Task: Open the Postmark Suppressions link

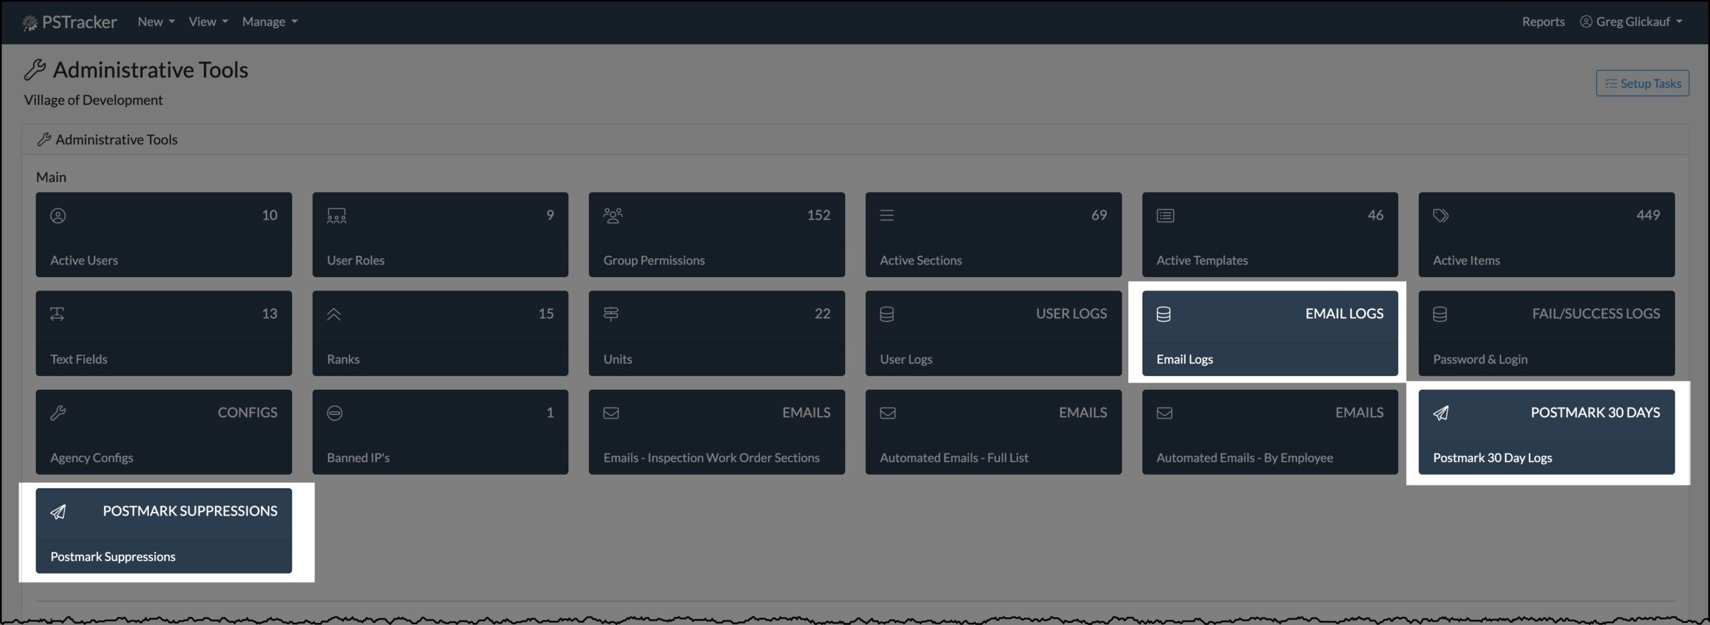Action: [x=113, y=557]
